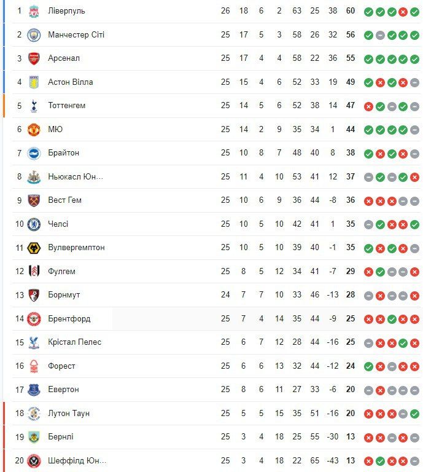Image resolution: width=423 pixels, height=472 pixels.
Task: Click Liverpool's points total 60
Action: coord(351,11)
